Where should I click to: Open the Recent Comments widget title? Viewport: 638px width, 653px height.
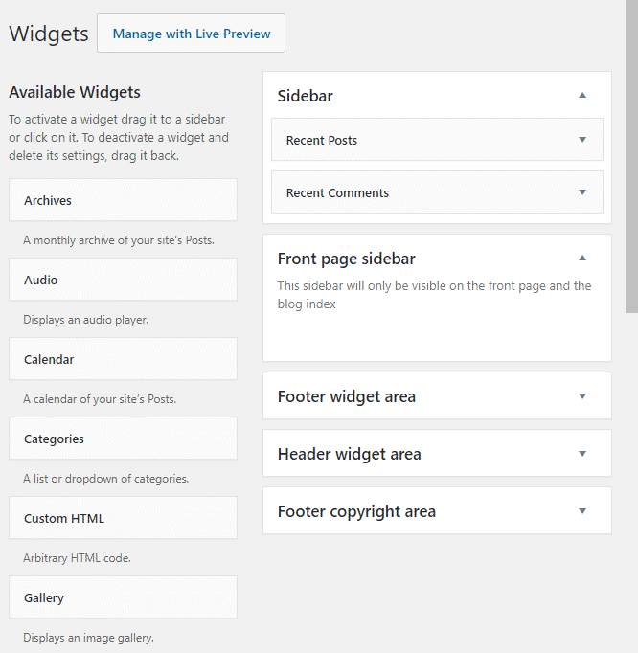tap(337, 192)
